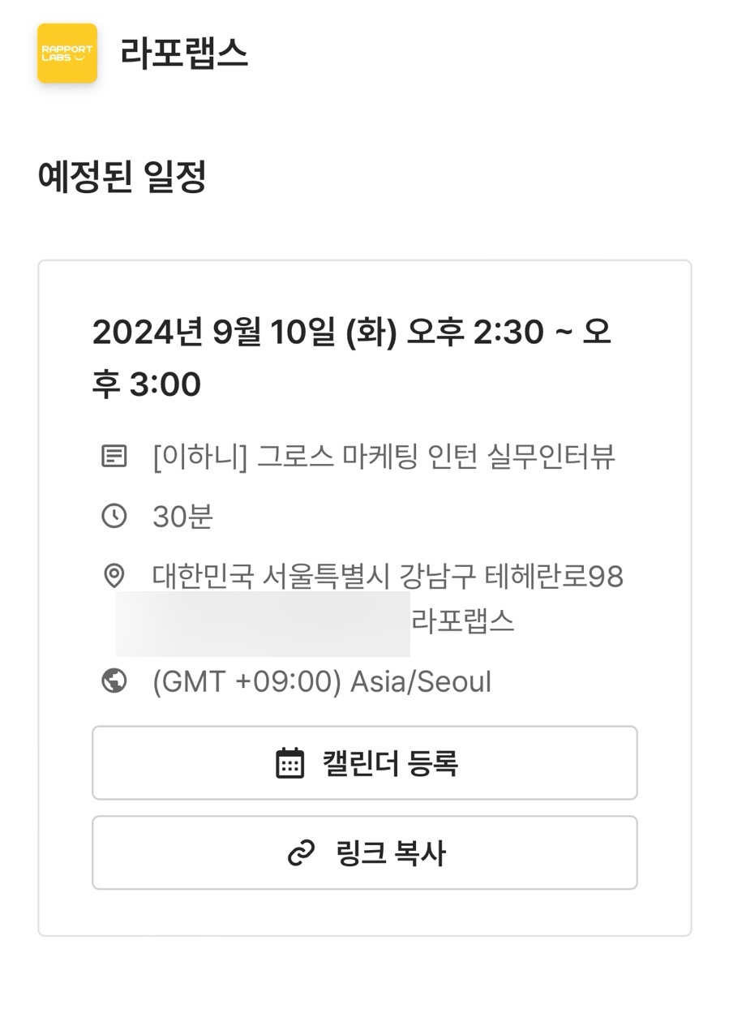Select the [이하니] candidate name text
This screenshot has height=1009, width=729.
[x=200, y=457]
